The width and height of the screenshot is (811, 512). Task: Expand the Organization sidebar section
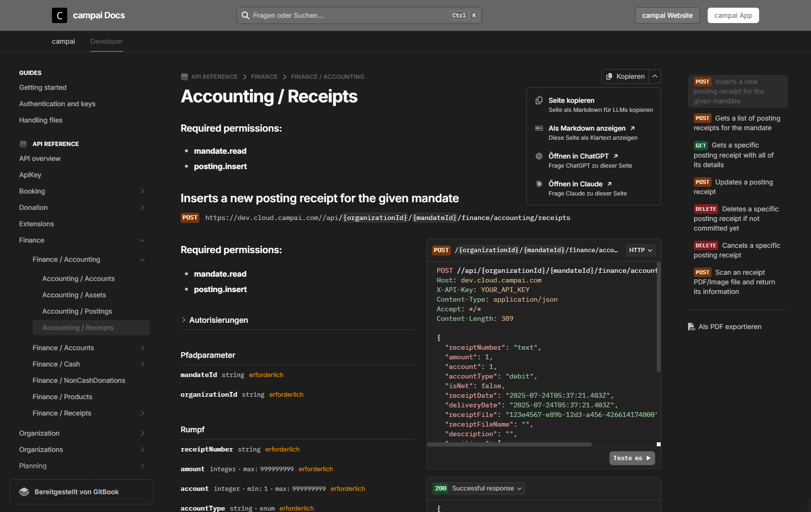[142, 433]
